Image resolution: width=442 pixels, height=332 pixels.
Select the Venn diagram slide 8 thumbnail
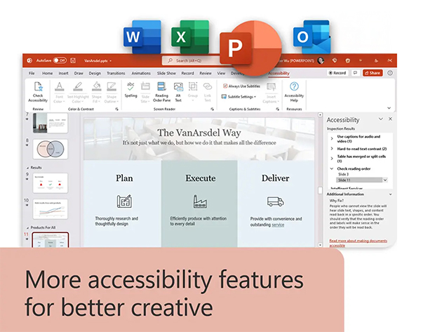50,151
